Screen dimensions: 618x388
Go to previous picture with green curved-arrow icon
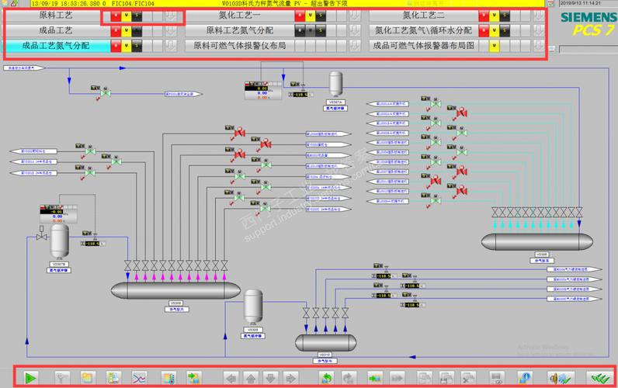pos(326,378)
